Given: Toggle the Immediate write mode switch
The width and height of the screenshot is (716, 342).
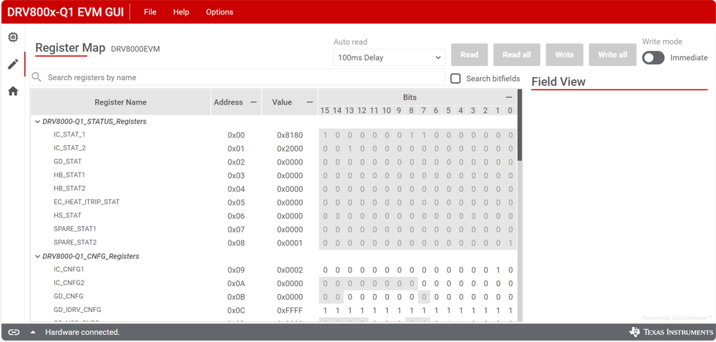Looking at the screenshot, I should [x=653, y=58].
